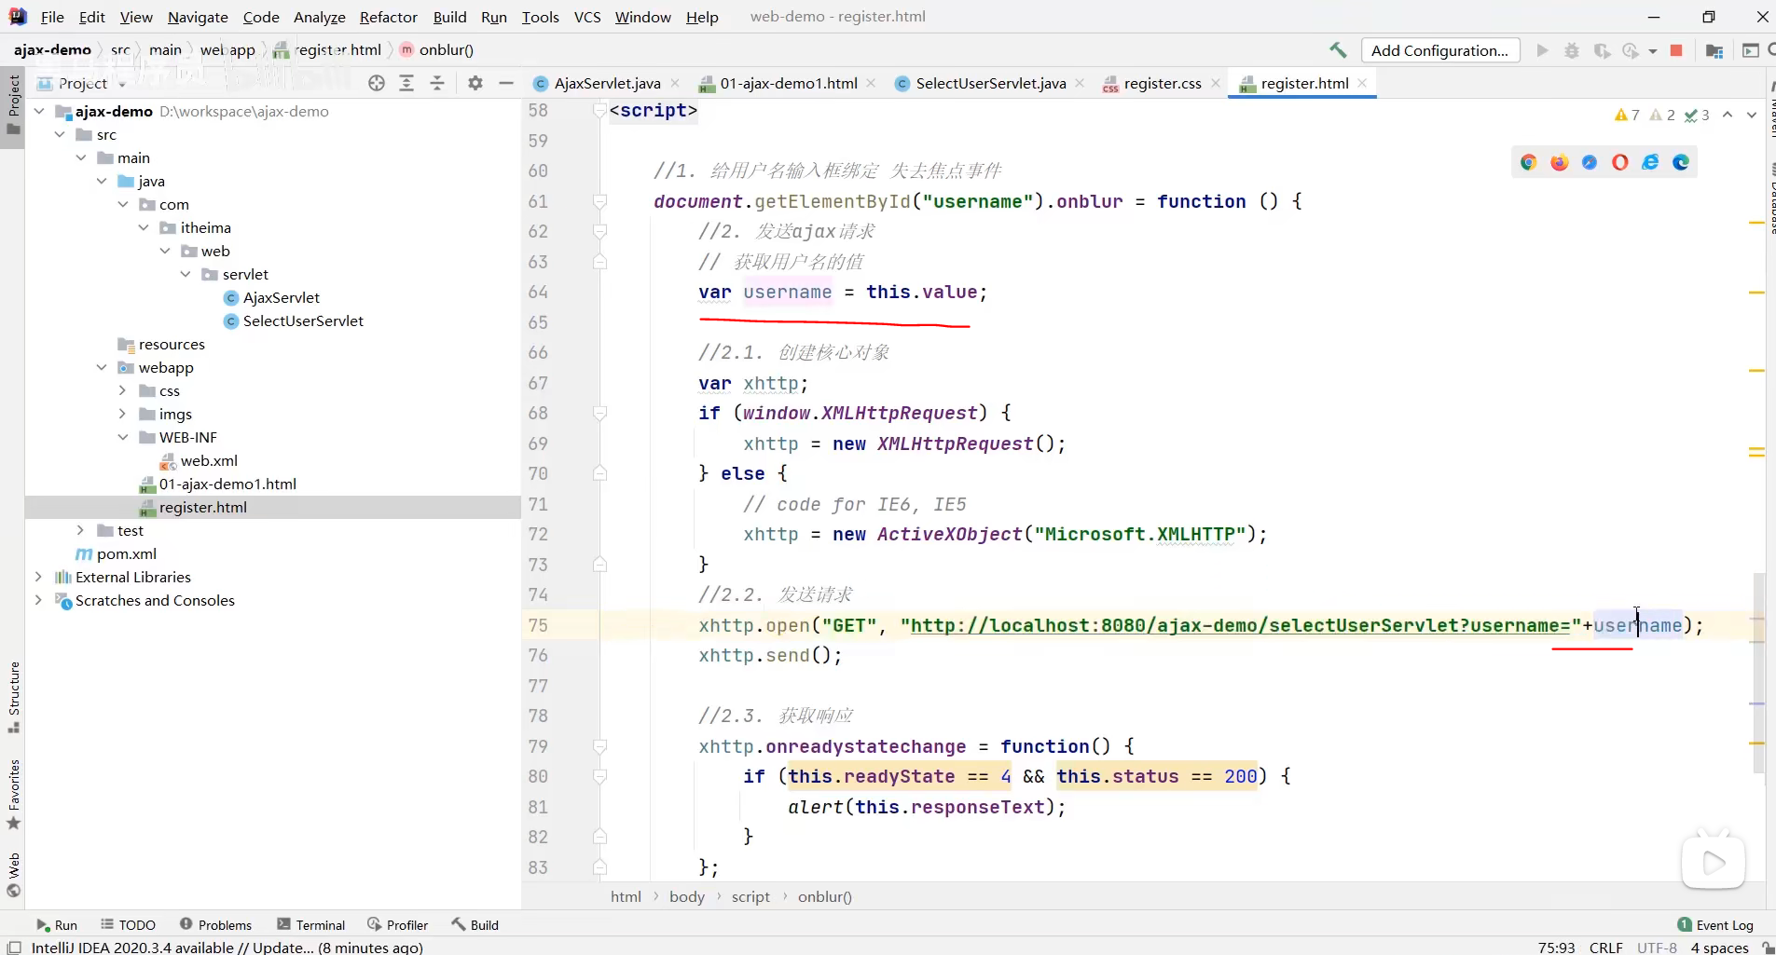
Task: Open Project panel settings gear
Action: tap(475, 83)
